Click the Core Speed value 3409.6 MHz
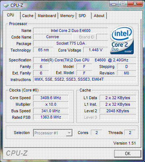 [x=51, y=98]
